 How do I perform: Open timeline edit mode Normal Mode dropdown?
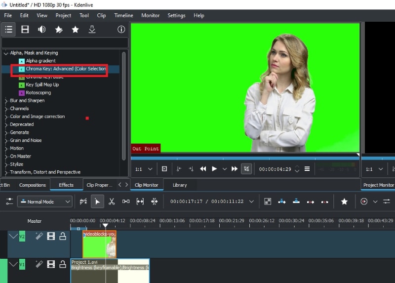[x=45, y=202]
